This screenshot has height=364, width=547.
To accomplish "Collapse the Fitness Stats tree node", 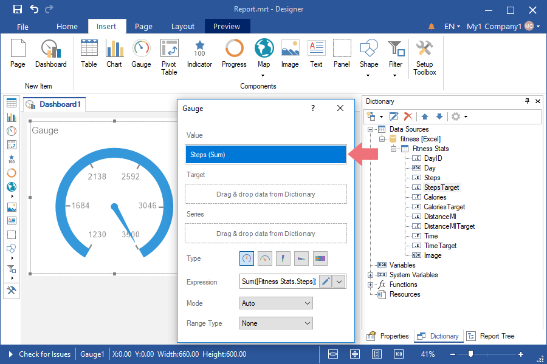I will [x=394, y=149].
